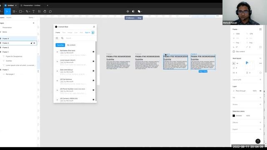Close the Content Reel plugin window
Viewport: 267px width, 150px height.
coord(94,27)
